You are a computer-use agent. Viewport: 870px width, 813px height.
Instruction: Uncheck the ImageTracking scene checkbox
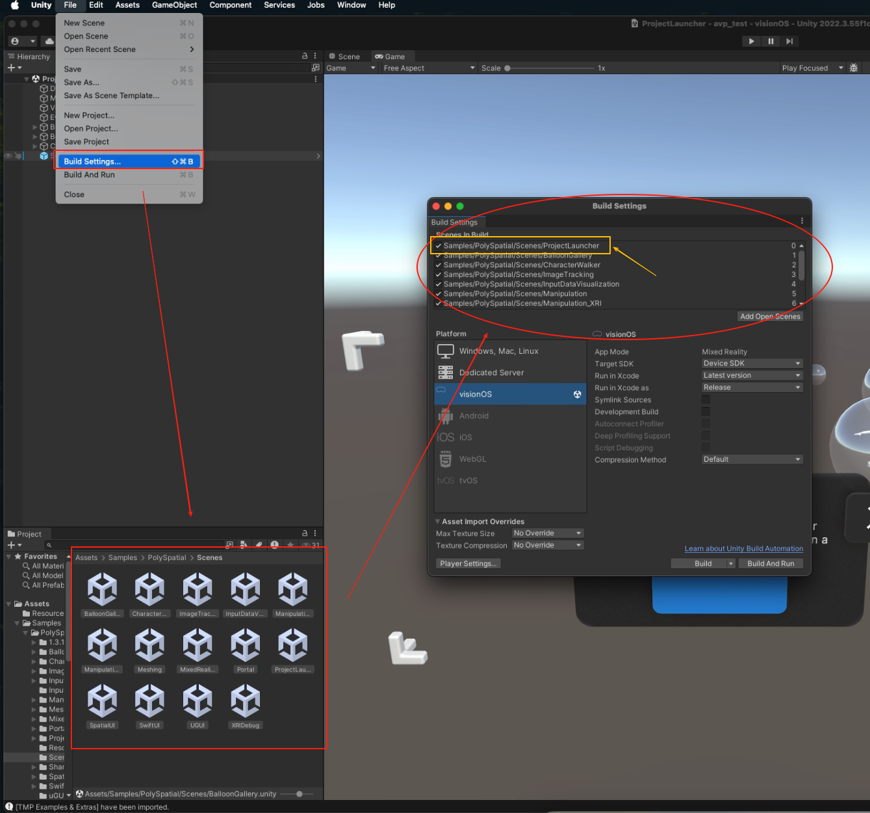point(439,274)
